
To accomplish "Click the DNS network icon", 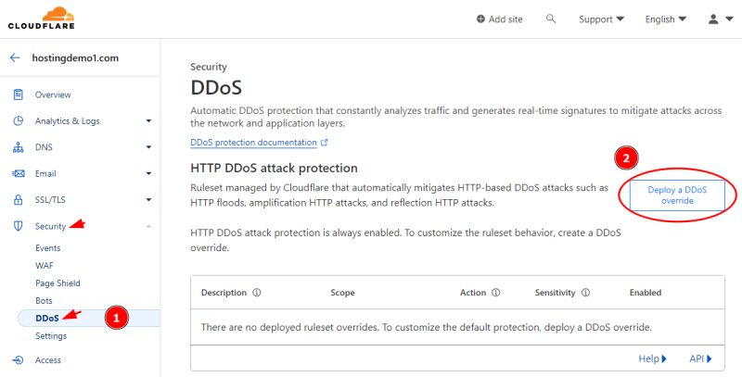I will 18,147.
